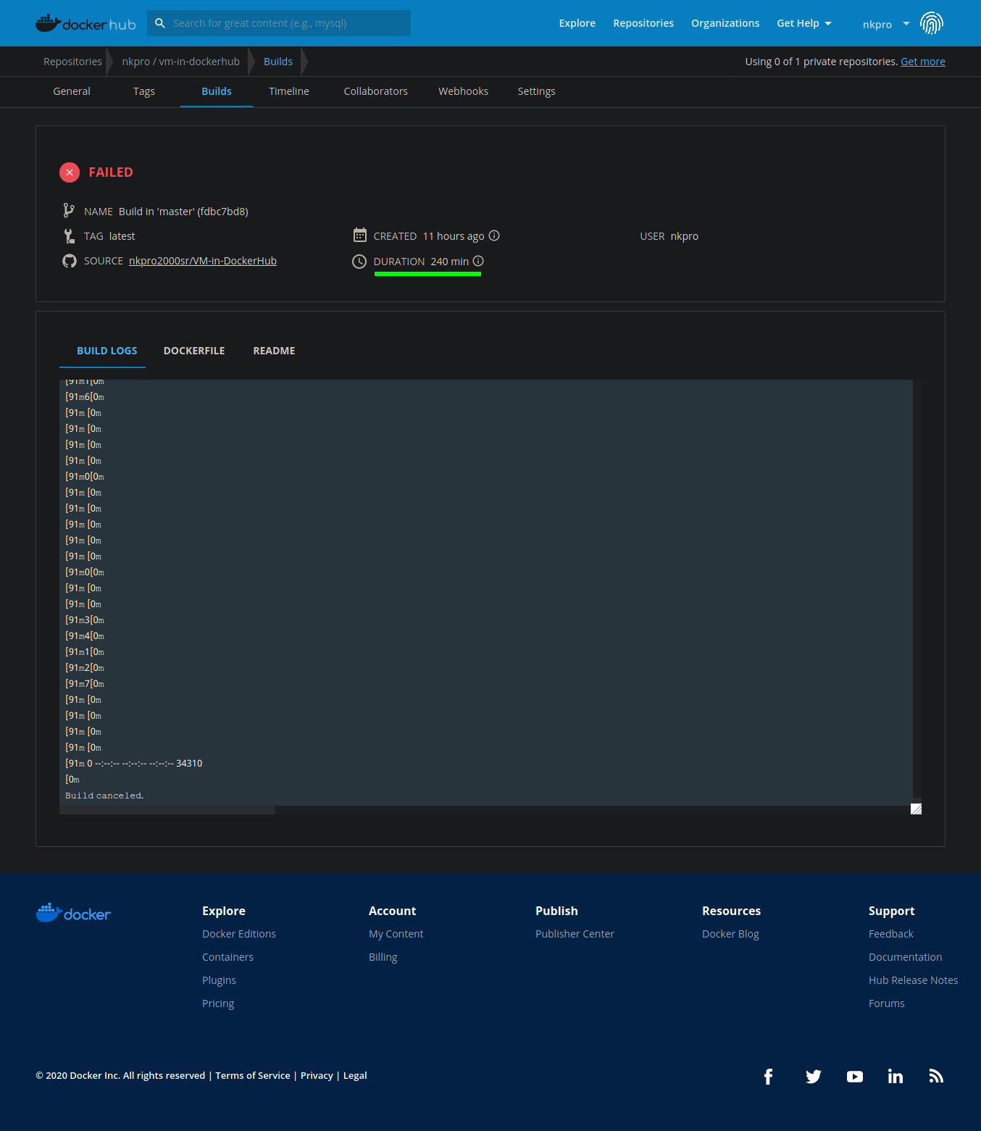Click the Get more link
981x1131 pixels.
[923, 62]
